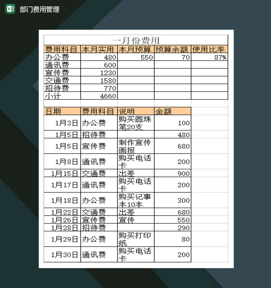Select the 金额 column header

coord(172,111)
